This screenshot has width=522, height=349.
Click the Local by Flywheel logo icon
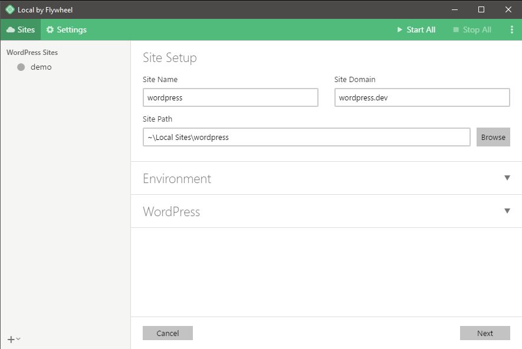[x=10, y=9]
